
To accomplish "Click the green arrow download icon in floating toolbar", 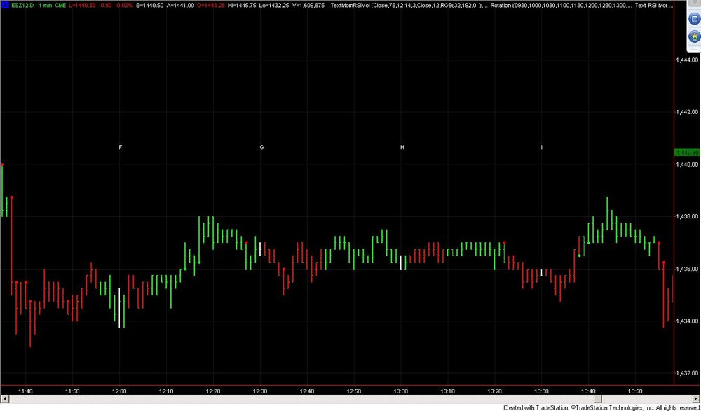I will point(695,36).
